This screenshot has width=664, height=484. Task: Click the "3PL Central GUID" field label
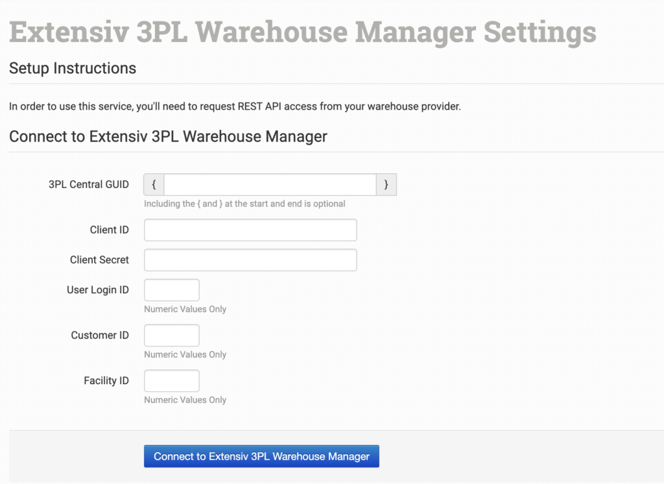[x=88, y=184]
